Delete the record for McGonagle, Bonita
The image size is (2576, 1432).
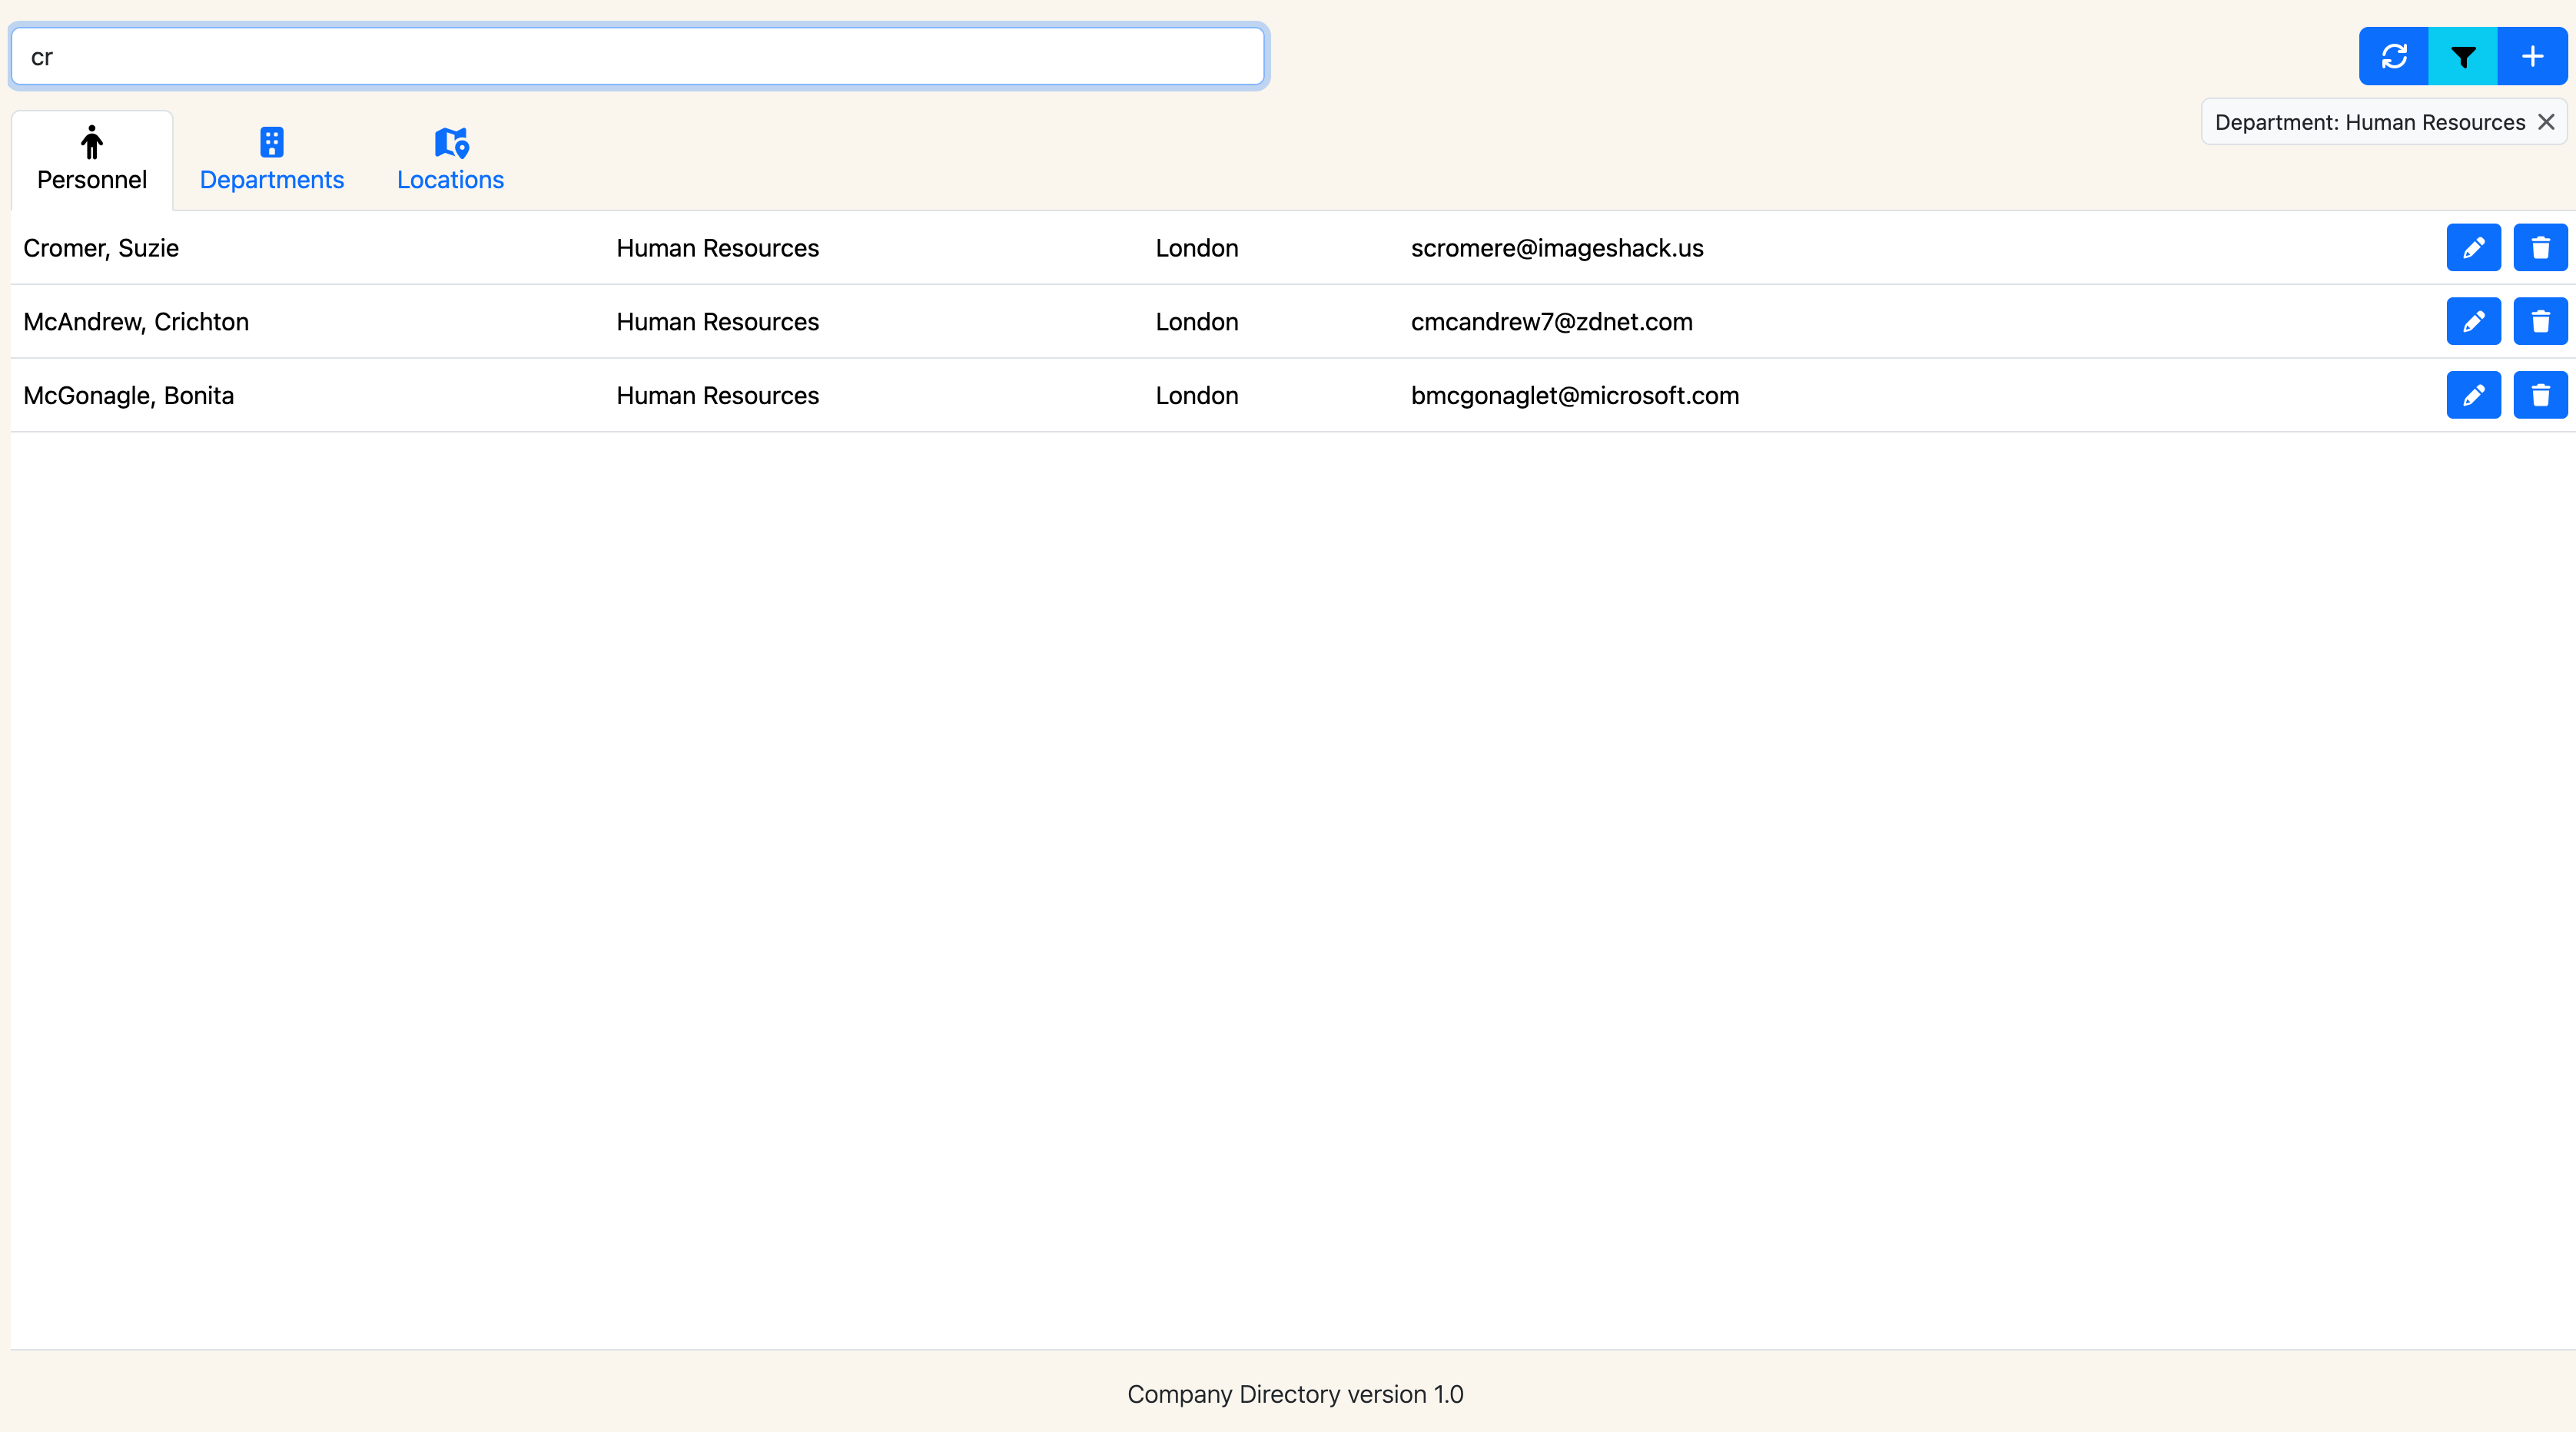[2540, 394]
